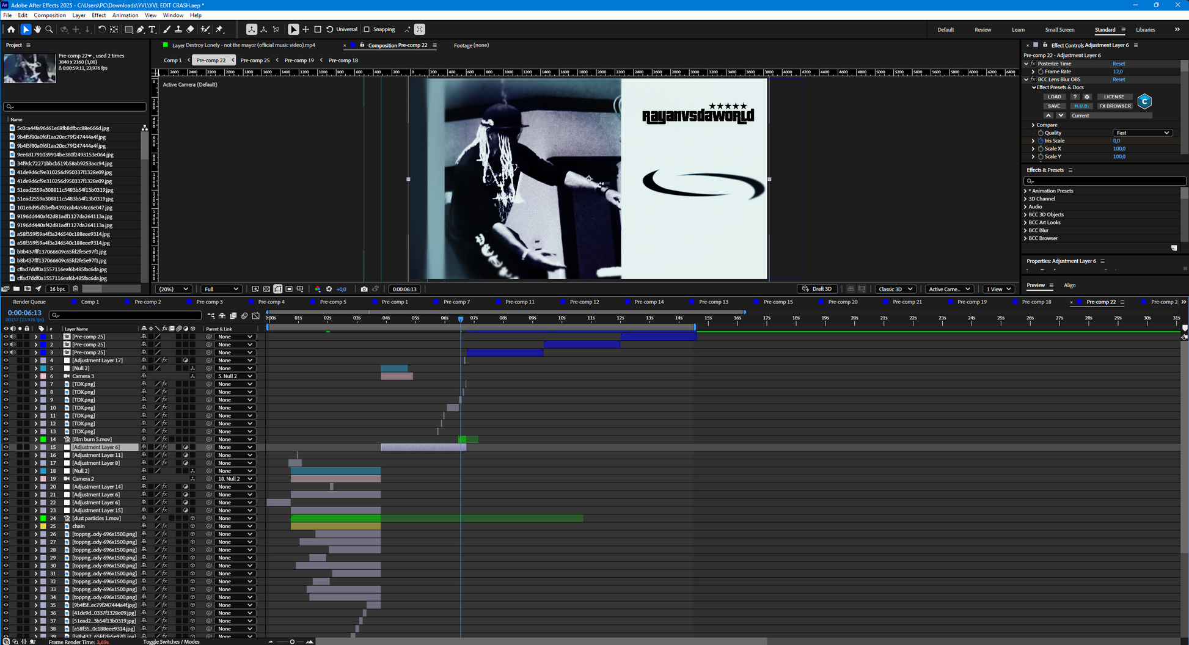Mute audio on layer 1 Pre-comp 25
Viewport: 1189px width, 645px height.
pyautogui.click(x=12, y=336)
